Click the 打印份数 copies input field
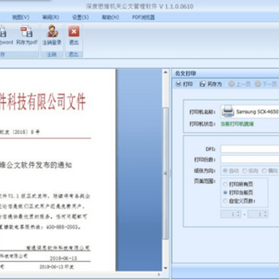 pos(250,159)
